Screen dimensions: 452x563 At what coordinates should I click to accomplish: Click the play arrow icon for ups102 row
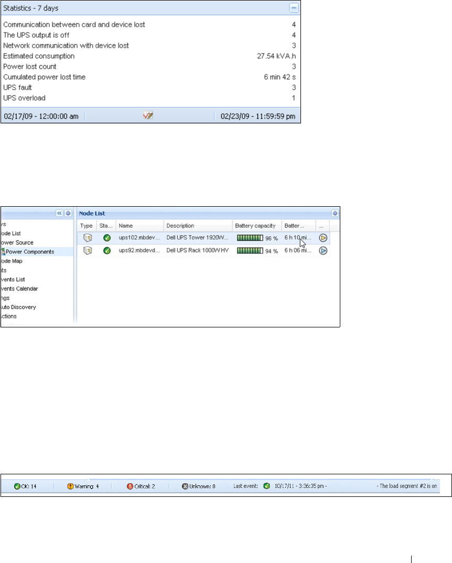pyautogui.click(x=323, y=238)
